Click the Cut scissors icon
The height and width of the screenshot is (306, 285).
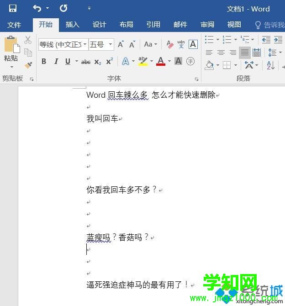[x=28, y=40]
